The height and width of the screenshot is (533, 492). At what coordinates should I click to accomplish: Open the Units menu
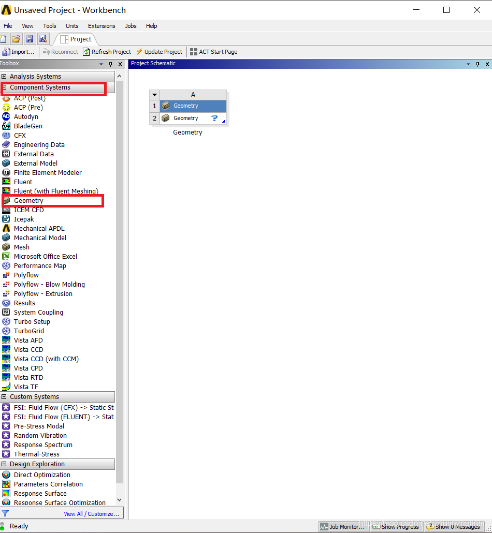[x=72, y=26]
